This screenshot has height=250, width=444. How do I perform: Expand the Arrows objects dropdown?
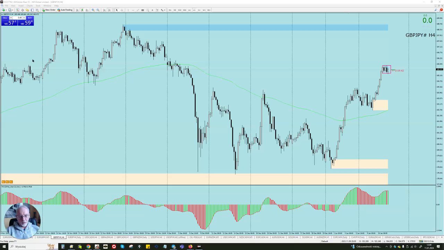pyautogui.click(x=164, y=10)
